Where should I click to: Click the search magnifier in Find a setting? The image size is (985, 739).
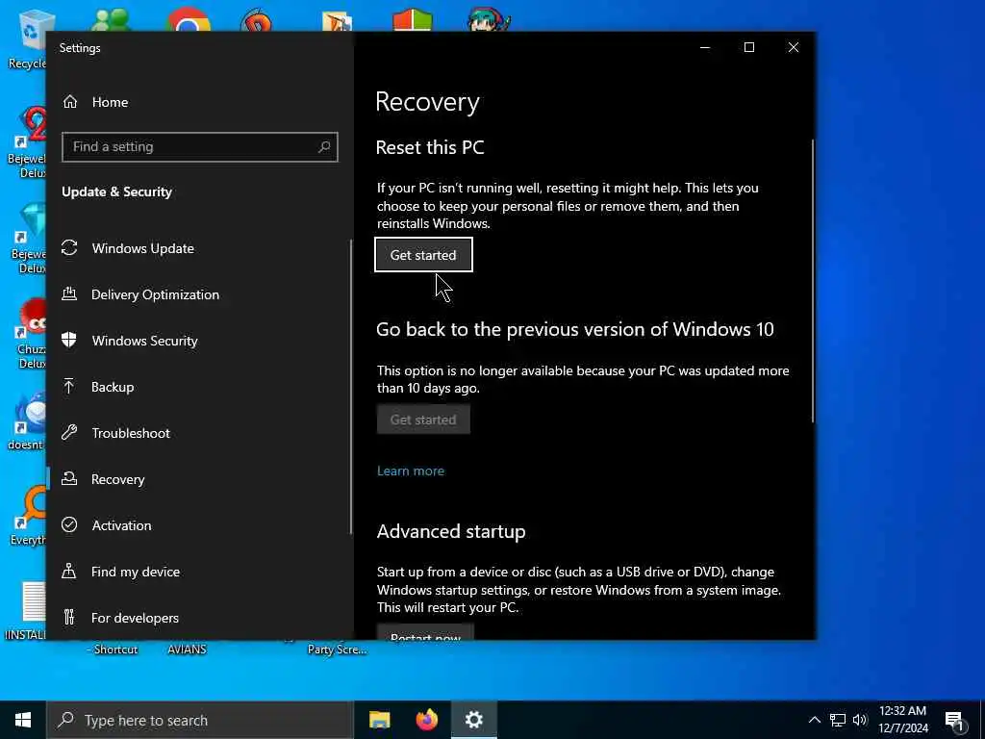324,146
